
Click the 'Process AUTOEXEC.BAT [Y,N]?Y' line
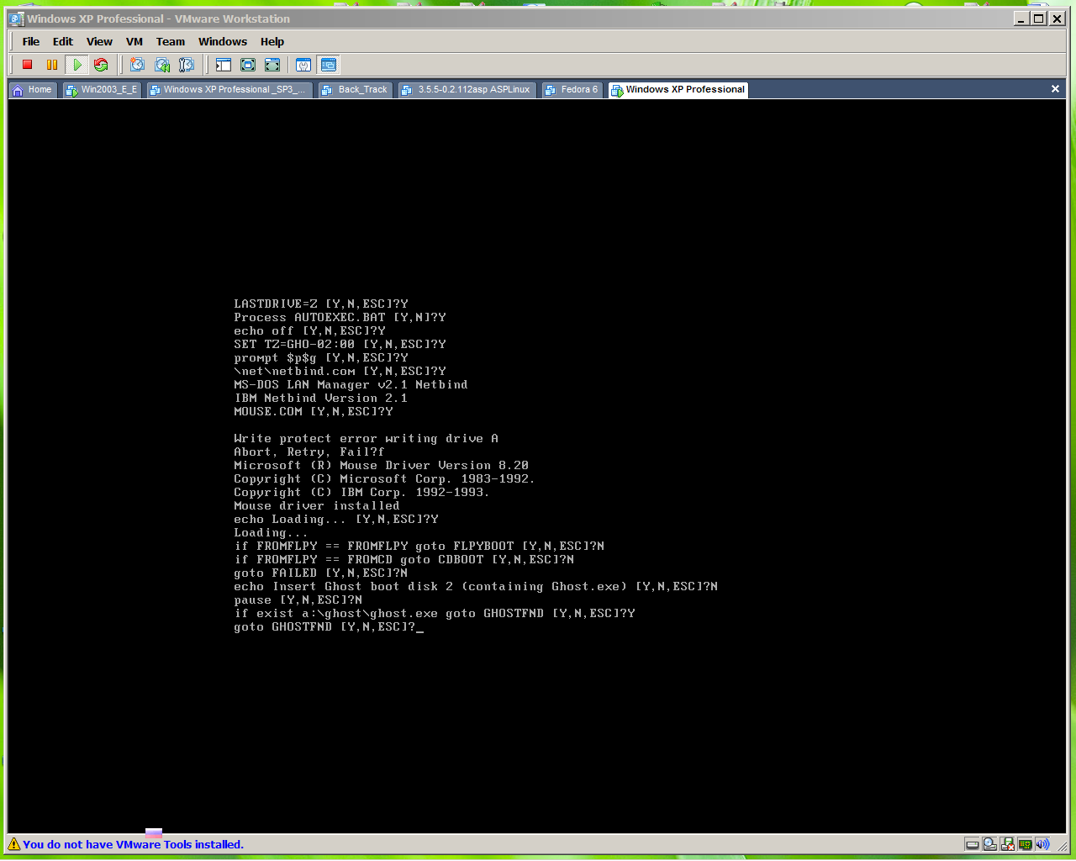pyautogui.click(x=340, y=318)
